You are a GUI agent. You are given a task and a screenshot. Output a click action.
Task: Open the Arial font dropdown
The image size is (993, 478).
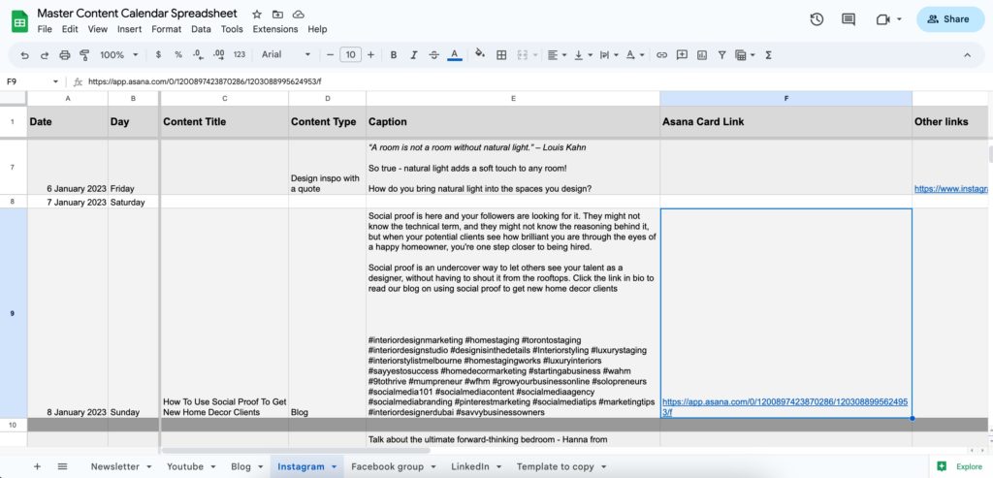[x=286, y=55]
